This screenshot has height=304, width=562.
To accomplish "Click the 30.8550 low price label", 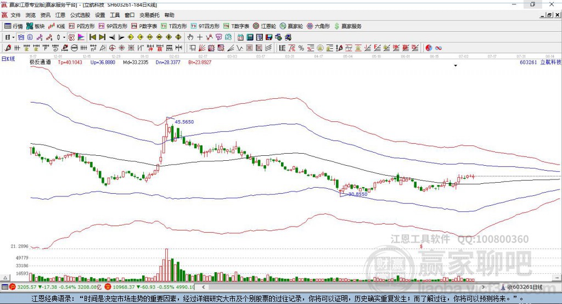I will pyautogui.click(x=358, y=194).
